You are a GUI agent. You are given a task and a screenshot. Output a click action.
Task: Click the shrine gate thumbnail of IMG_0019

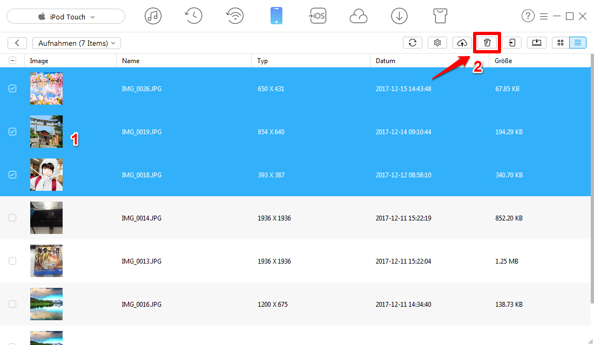point(46,132)
